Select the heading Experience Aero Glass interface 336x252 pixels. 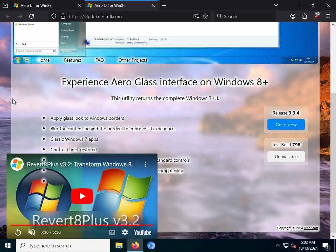(x=165, y=82)
